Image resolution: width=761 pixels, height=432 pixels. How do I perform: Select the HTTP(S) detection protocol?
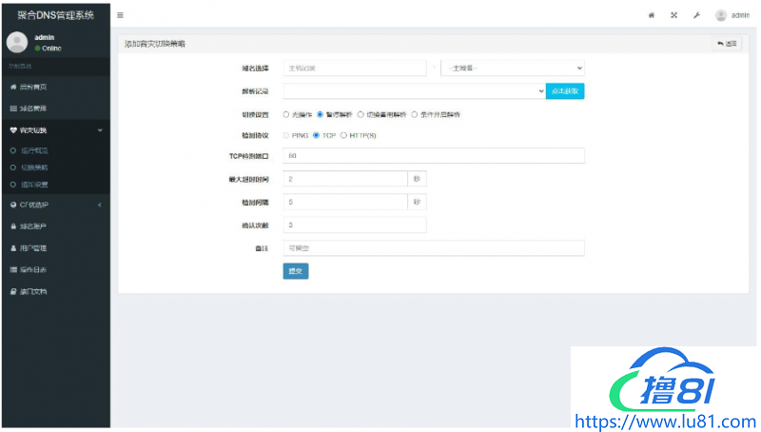(x=343, y=135)
